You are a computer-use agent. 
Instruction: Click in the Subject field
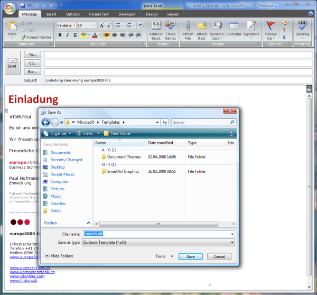(x=178, y=80)
